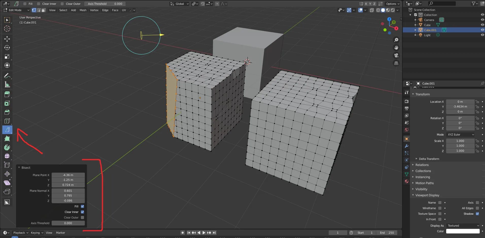Hide the Light in outliner

(482, 35)
